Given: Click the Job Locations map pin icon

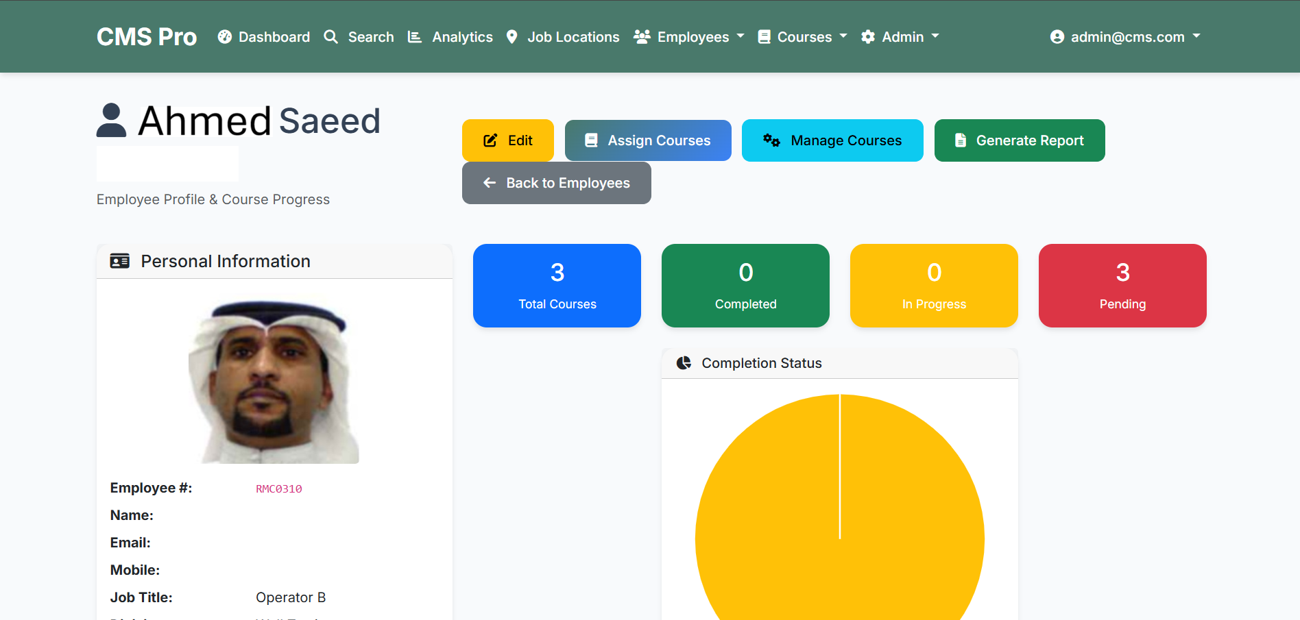Looking at the screenshot, I should tap(511, 37).
